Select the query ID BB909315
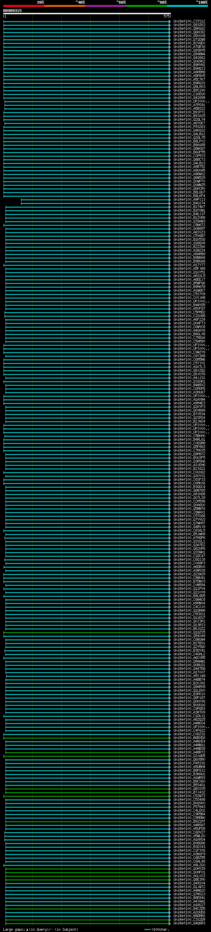211x932 pixels. coord(12,11)
